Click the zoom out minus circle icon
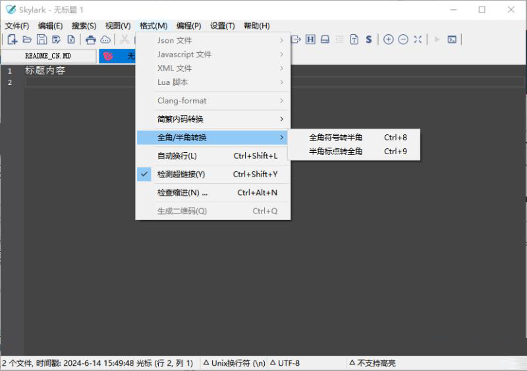This screenshot has width=527, height=371. pos(403,40)
